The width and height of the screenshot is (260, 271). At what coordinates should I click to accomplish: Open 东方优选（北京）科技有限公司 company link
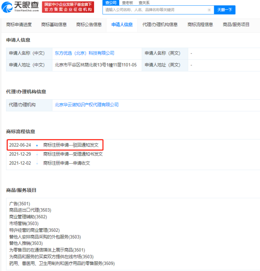pos(84,53)
